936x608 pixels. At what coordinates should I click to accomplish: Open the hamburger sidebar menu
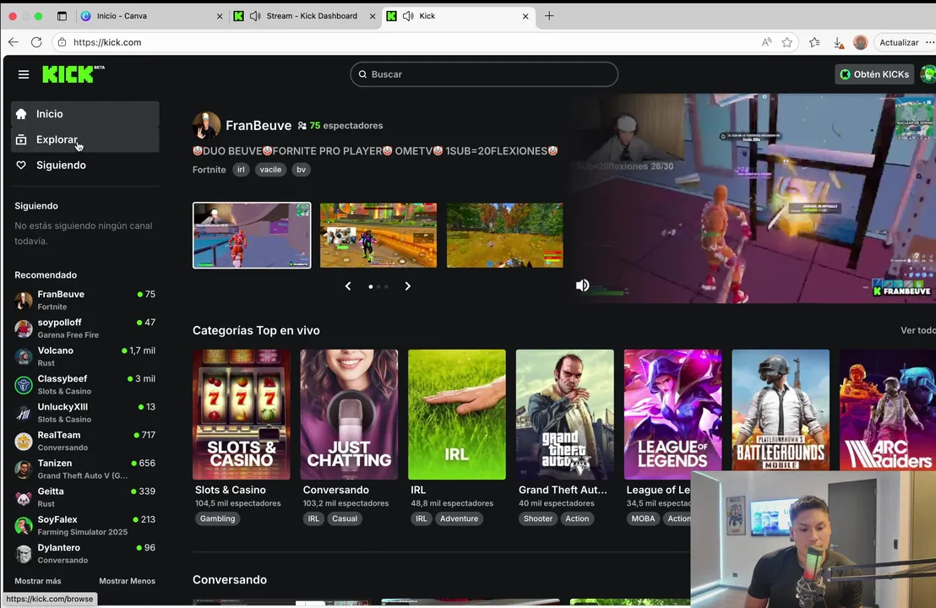(x=24, y=74)
